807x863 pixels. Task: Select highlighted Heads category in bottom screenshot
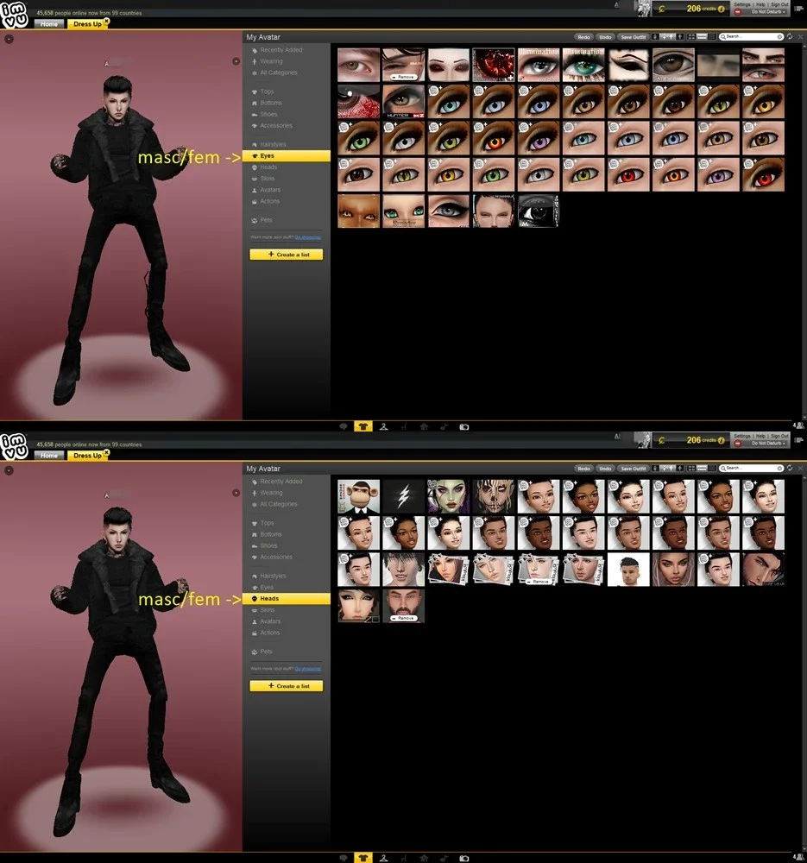(287, 598)
